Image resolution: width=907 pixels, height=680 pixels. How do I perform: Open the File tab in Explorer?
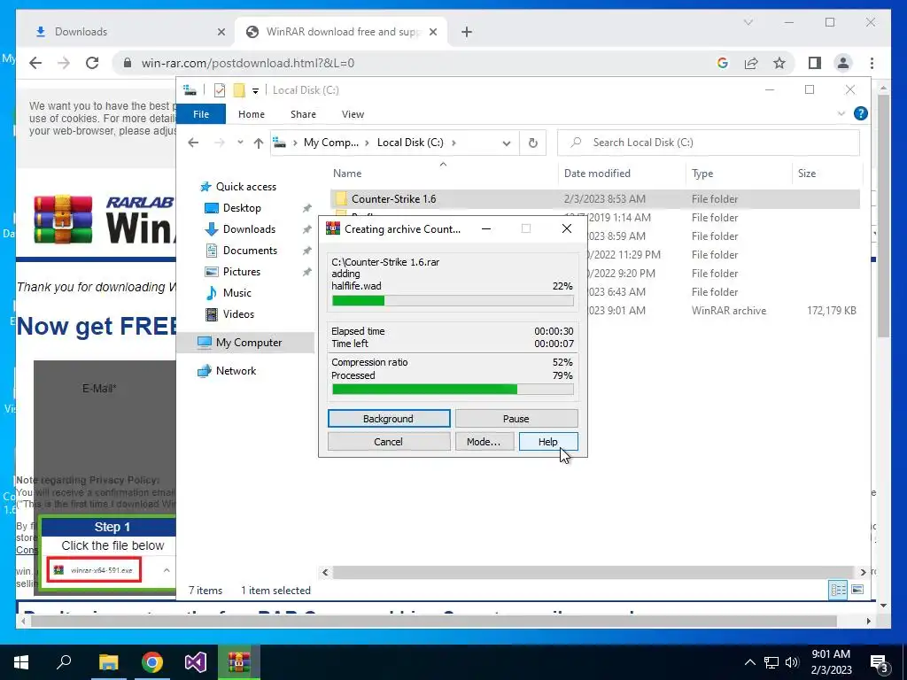pyautogui.click(x=201, y=114)
